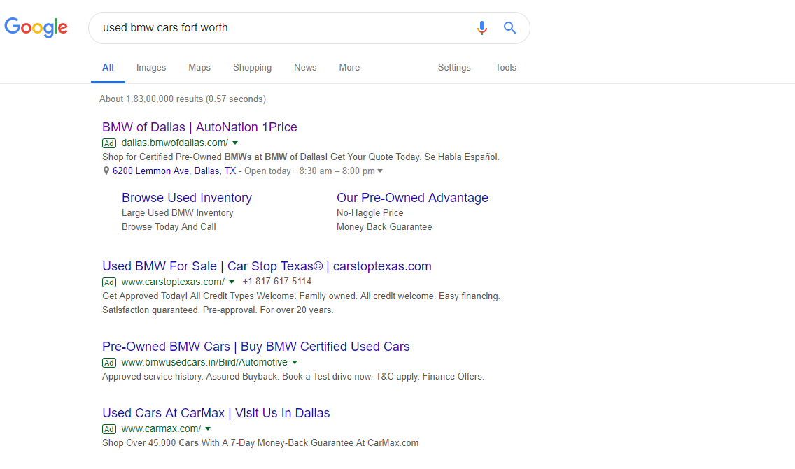Click the 'Money Back Guarantee' text

384,227
